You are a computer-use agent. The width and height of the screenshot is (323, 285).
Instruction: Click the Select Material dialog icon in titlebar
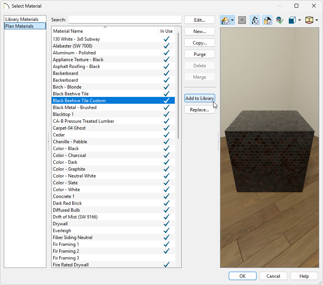6,6
